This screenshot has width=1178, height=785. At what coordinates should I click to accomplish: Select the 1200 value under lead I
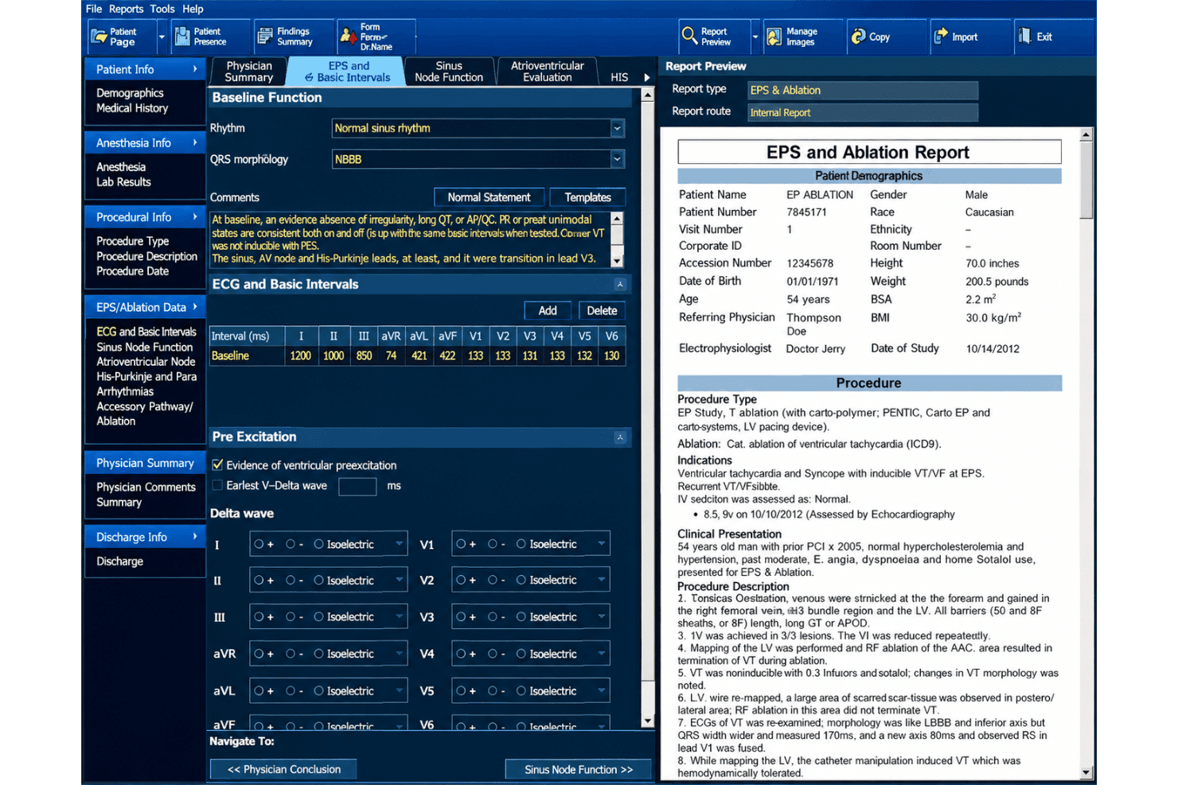click(301, 356)
